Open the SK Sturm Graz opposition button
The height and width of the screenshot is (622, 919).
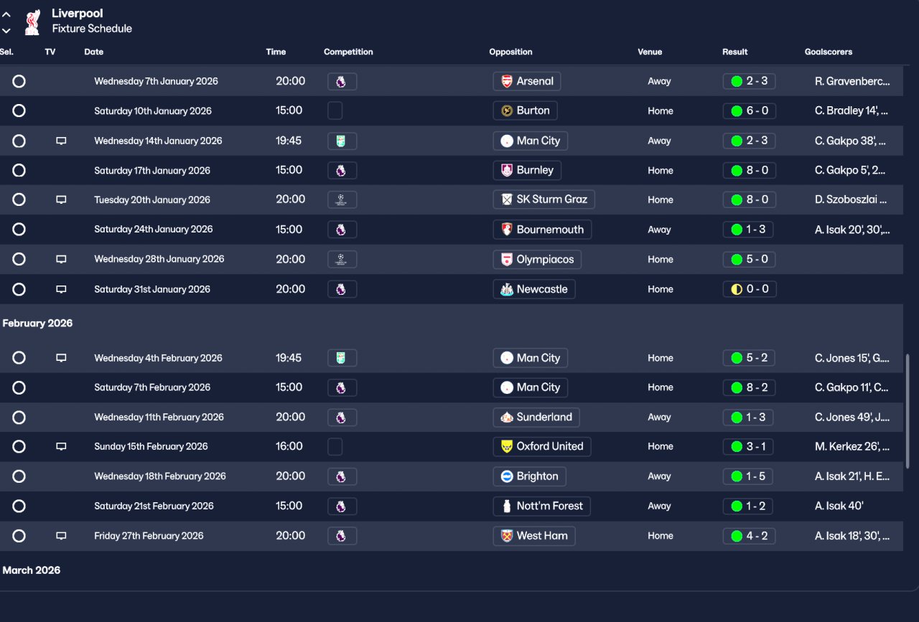pyautogui.click(x=544, y=200)
